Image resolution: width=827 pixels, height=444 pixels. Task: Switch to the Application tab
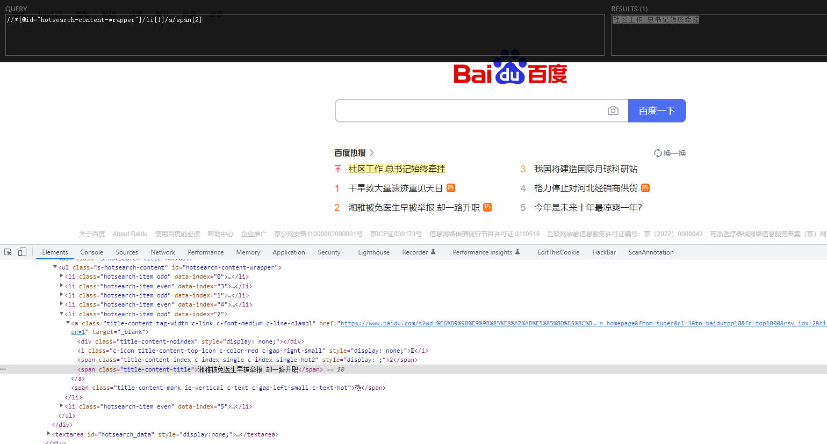pyautogui.click(x=289, y=252)
